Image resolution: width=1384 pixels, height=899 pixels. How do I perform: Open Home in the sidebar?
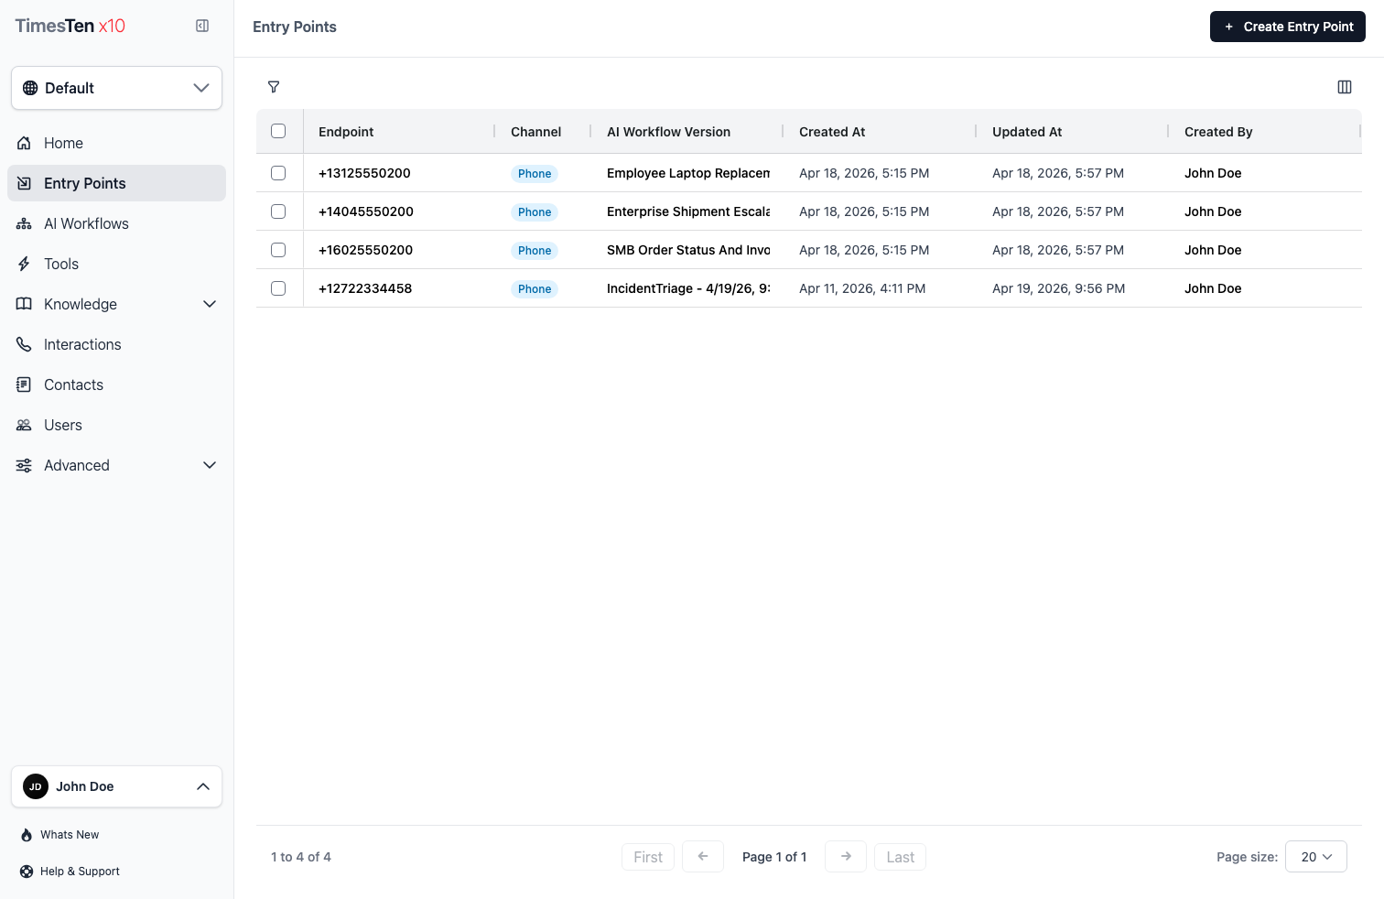116,143
